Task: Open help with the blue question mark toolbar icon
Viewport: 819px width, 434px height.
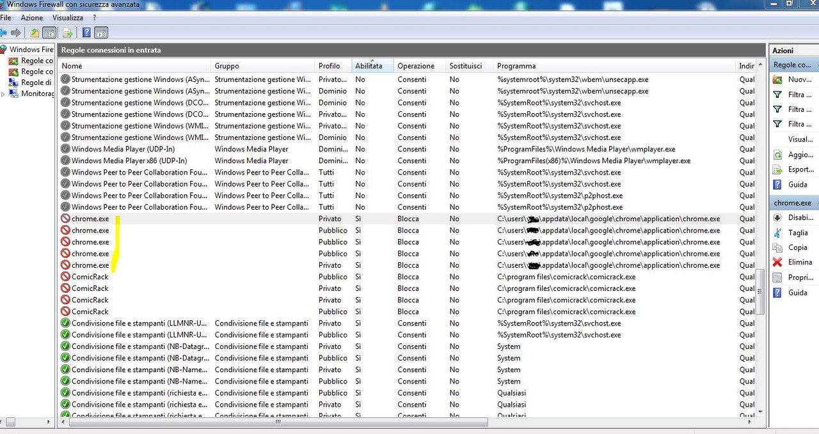Action: (86, 33)
